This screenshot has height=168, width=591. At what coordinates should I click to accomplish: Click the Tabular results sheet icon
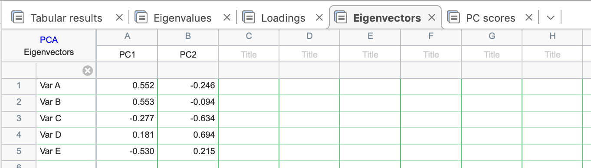coord(18,18)
